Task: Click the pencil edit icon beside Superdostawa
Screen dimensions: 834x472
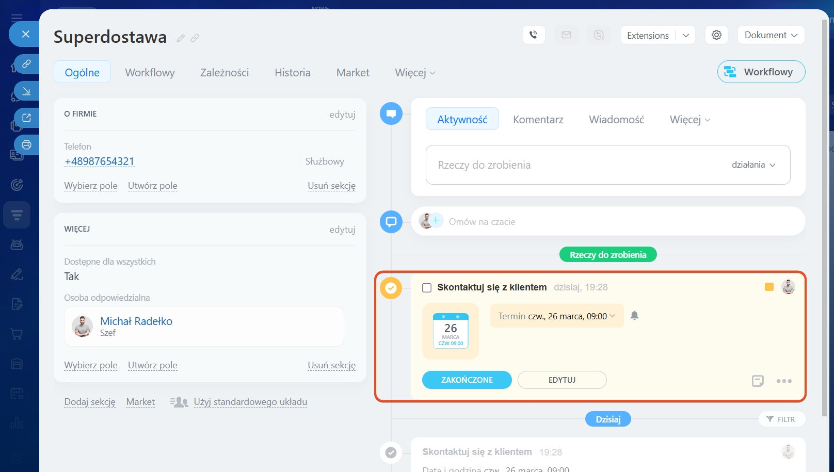Action: tap(181, 38)
